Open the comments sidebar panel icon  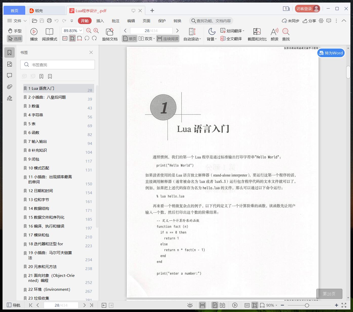tap(10, 75)
